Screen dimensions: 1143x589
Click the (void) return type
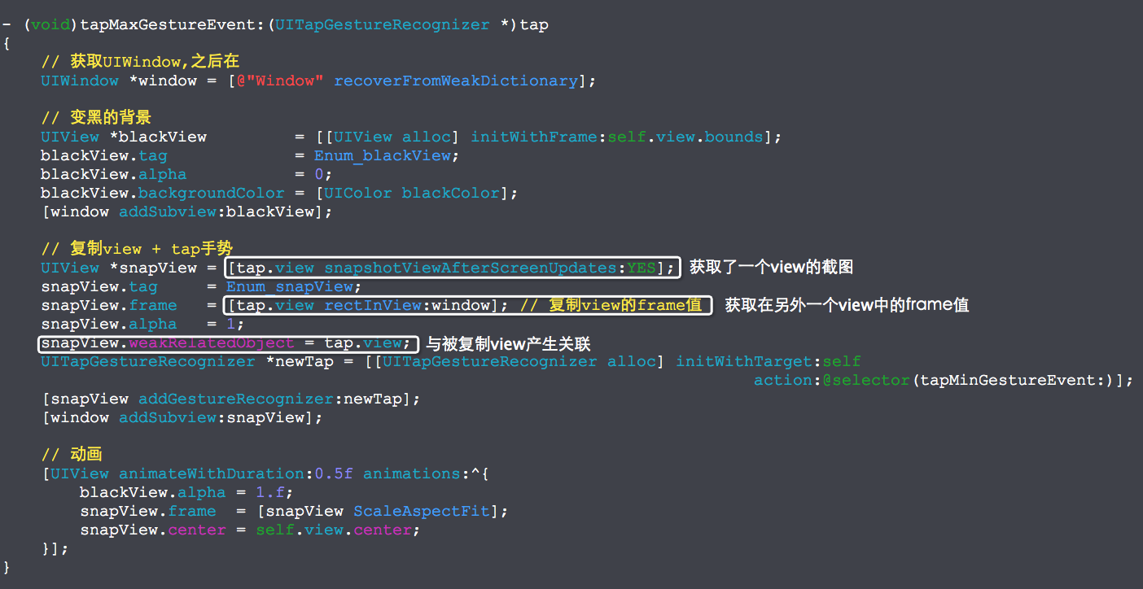(50, 24)
